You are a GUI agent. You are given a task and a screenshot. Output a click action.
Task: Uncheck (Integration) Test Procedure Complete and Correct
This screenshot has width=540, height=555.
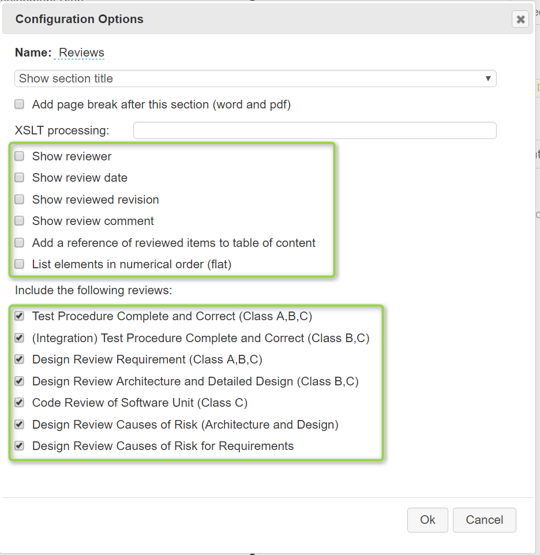point(20,338)
